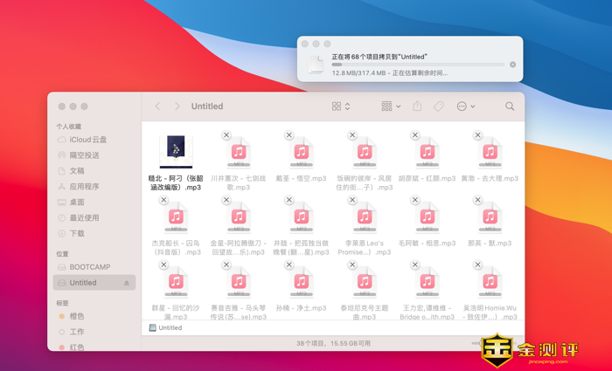Eject the Untitled volume in sidebar
Viewport: 612px width, 371px height.
click(x=127, y=283)
